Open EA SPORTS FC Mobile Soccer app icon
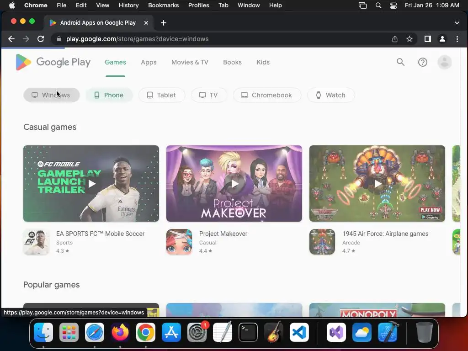The image size is (468, 351). (36, 242)
